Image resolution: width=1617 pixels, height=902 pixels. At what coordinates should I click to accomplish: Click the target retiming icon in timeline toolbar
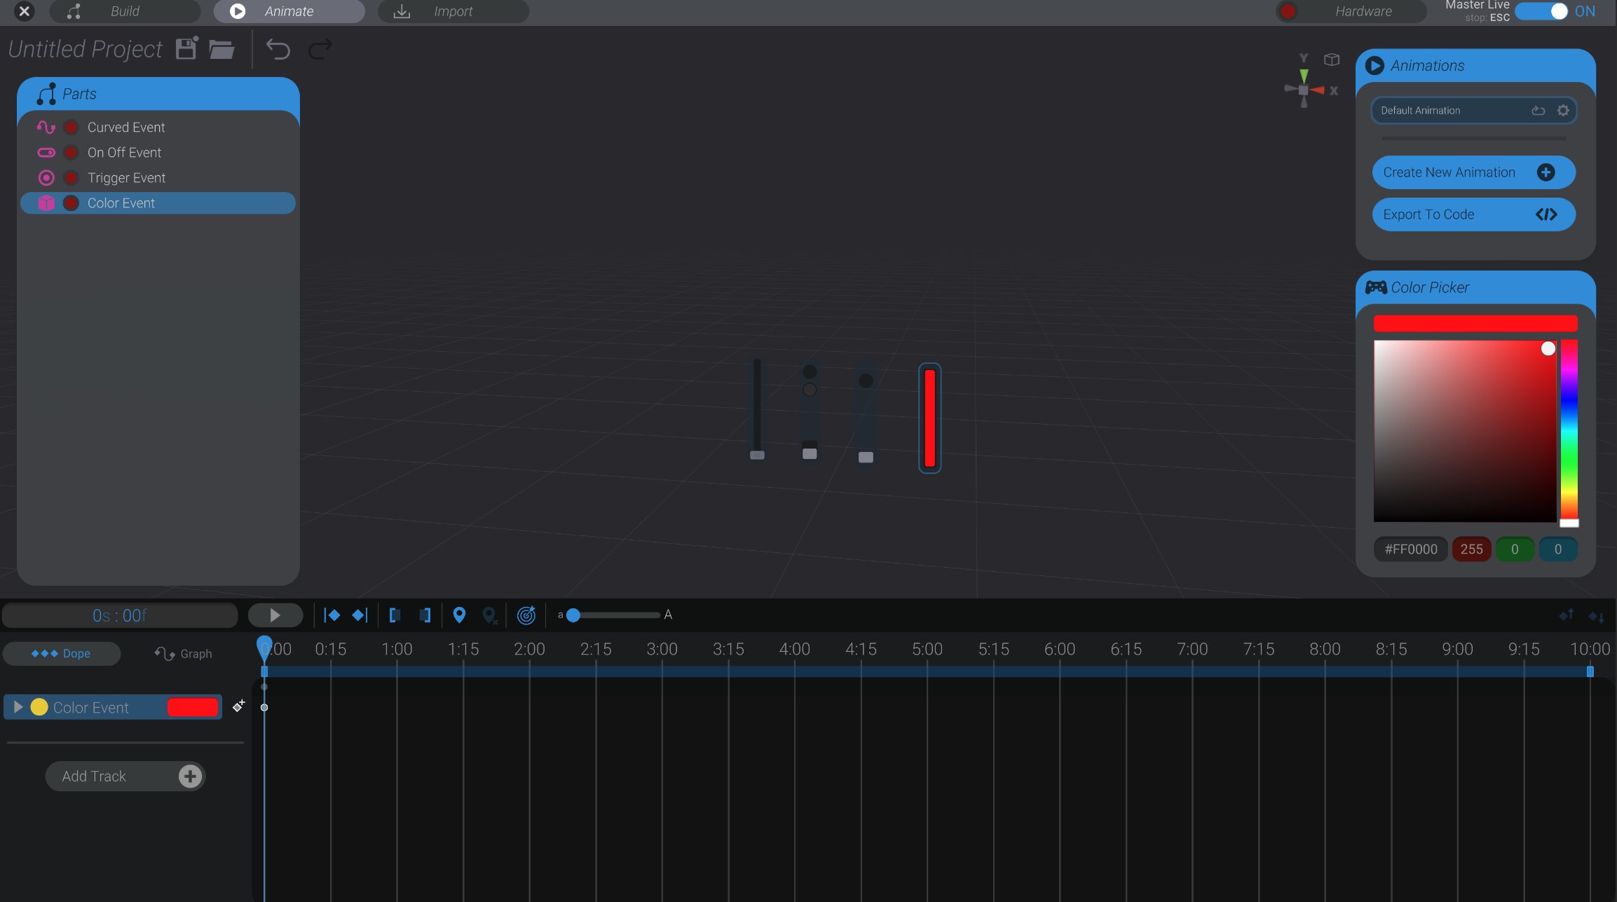(526, 615)
